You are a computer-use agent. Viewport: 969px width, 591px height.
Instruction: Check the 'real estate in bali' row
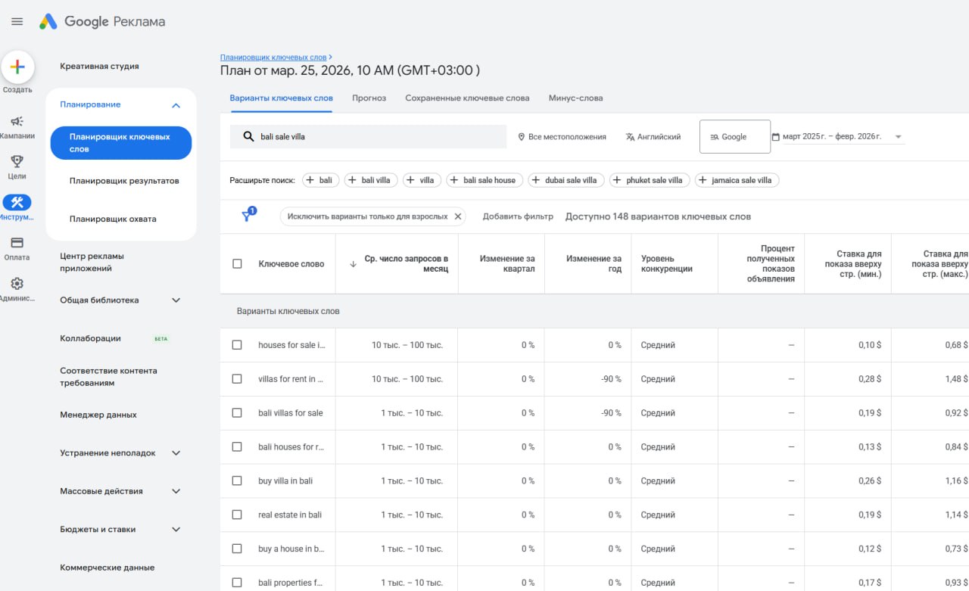click(237, 515)
